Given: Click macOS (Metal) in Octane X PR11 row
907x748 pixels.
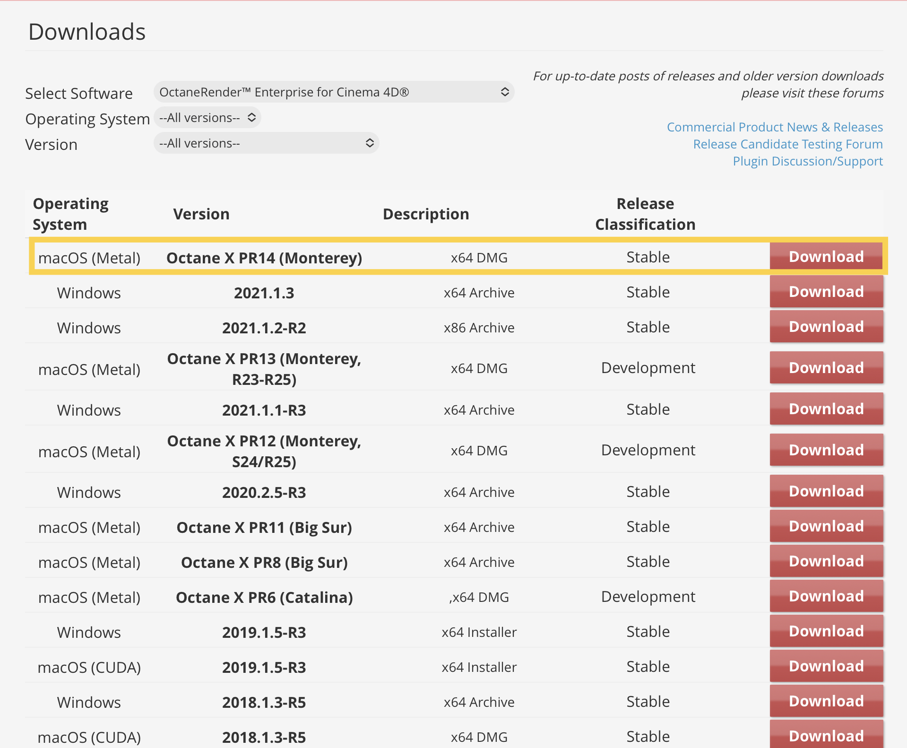Looking at the screenshot, I should (89, 527).
